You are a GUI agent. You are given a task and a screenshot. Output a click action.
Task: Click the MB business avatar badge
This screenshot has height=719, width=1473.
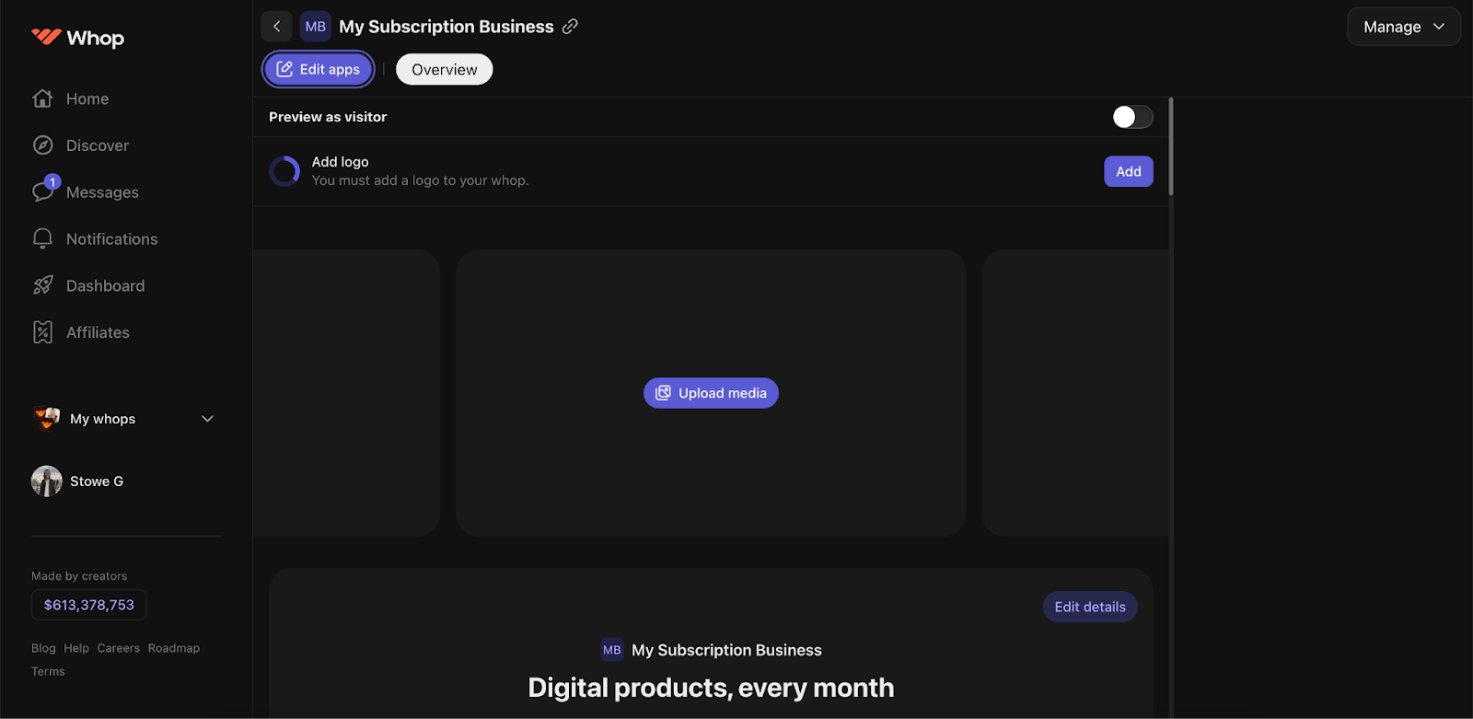[x=315, y=26]
